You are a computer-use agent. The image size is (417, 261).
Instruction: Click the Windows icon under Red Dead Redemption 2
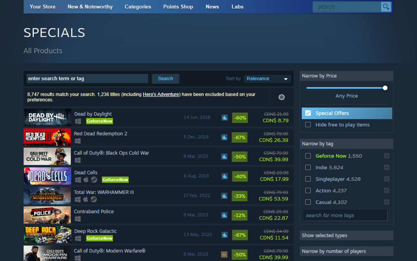(x=78, y=141)
